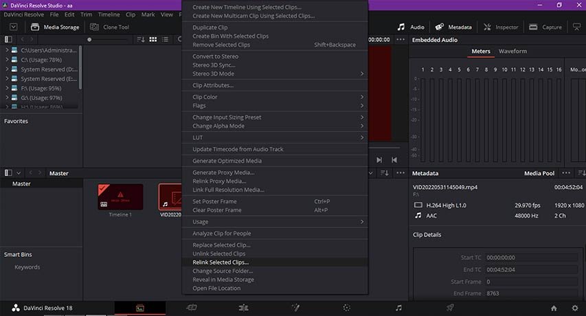Image resolution: width=586 pixels, height=316 pixels.
Task: Switch to the Meters tab
Action: coord(481,51)
